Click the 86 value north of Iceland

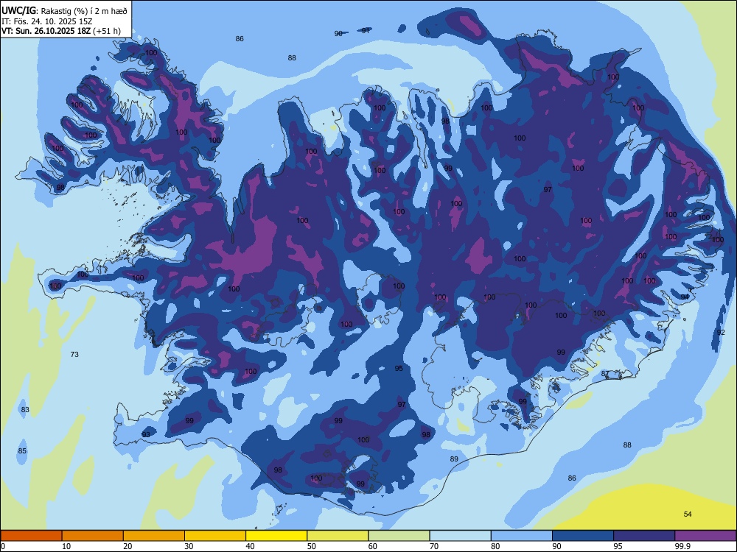point(240,38)
